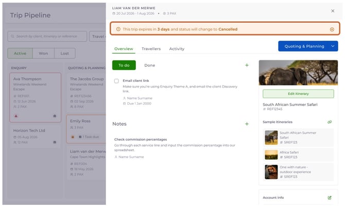Dismiss the trip expiry warning banner
The width and height of the screenshot is (345, 209).
[332, 29]
